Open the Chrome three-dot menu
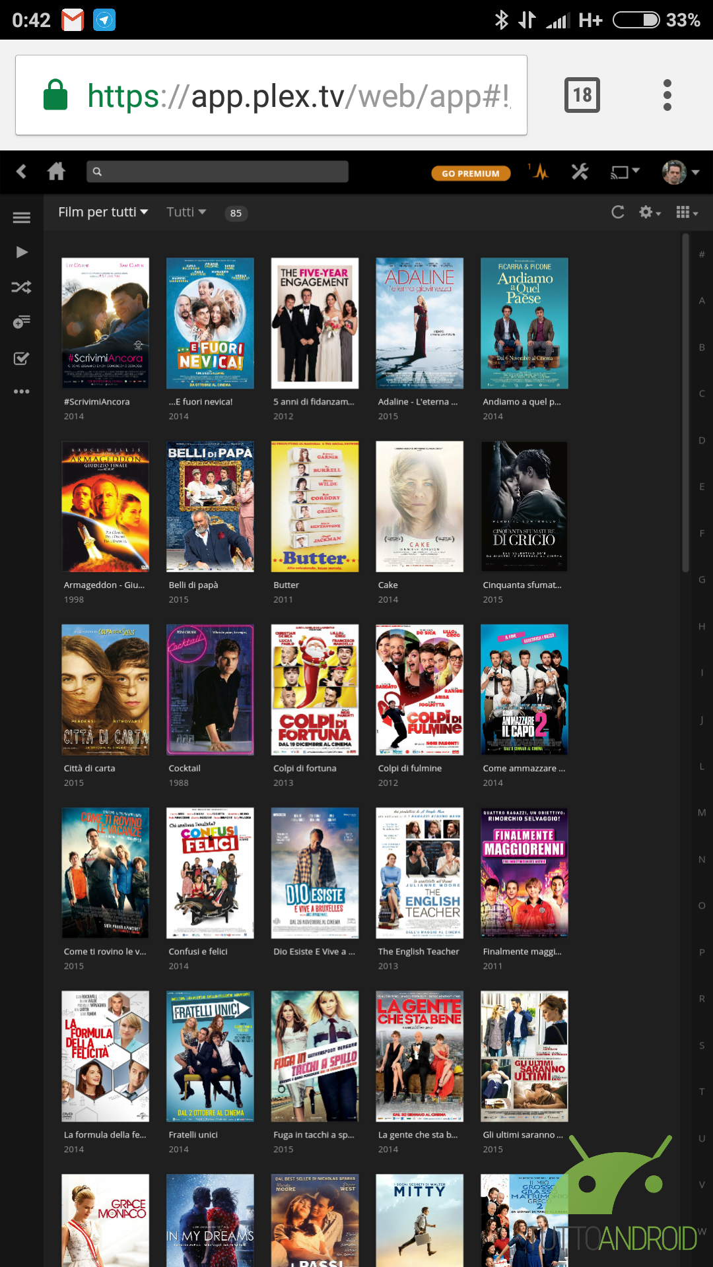Screen dimensions: 713x1267 click(x=667, y=95)
